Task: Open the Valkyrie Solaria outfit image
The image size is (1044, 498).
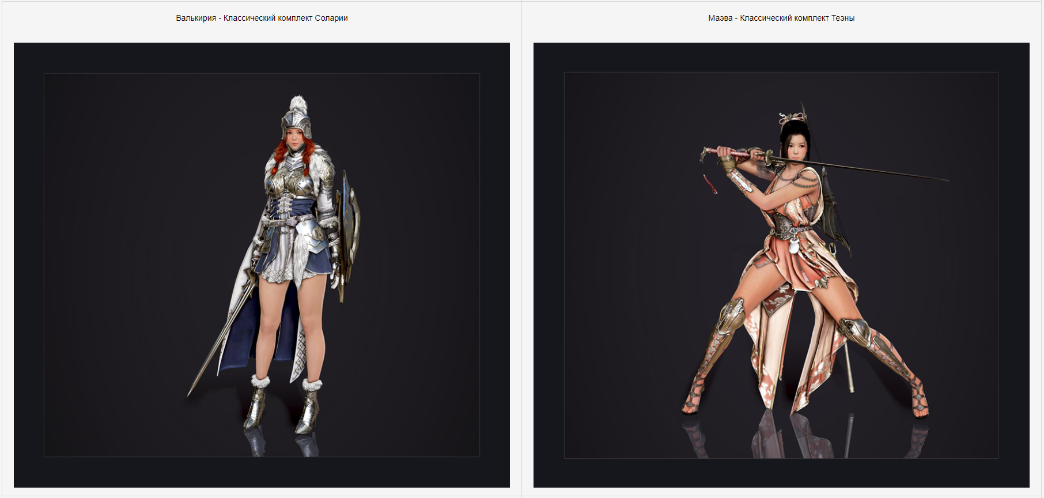Action: tap(262, 265)
